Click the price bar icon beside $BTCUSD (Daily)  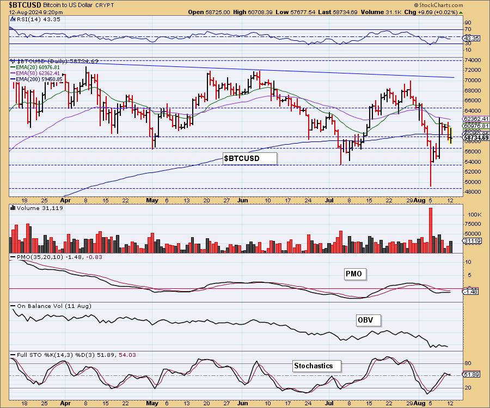pos(13,61)
